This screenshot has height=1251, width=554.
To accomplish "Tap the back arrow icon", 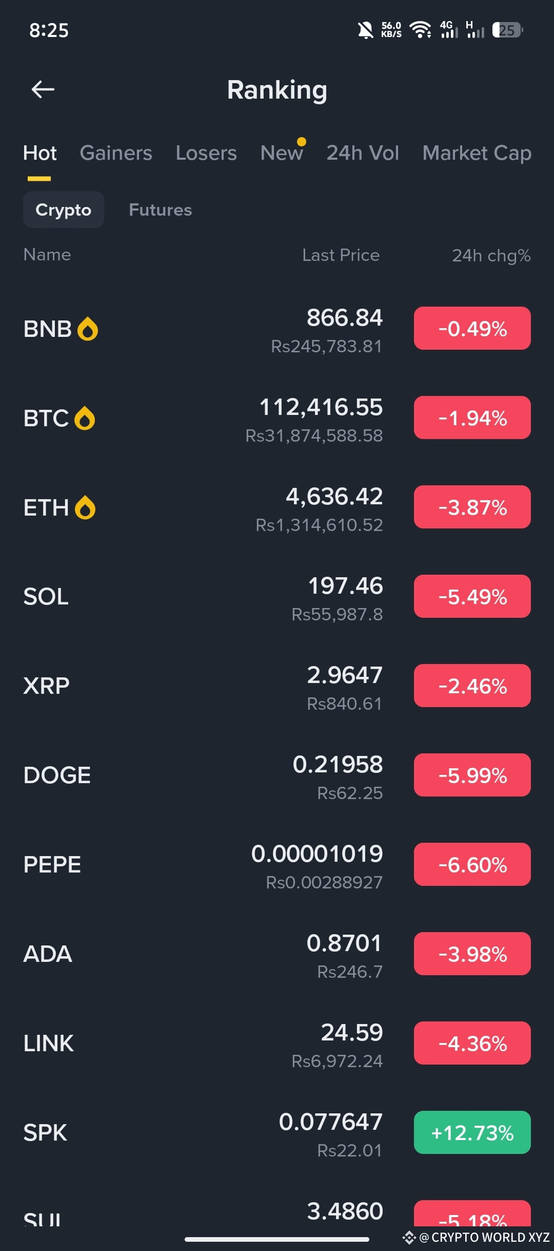I will pyautogui.click(x=43, y=89).
